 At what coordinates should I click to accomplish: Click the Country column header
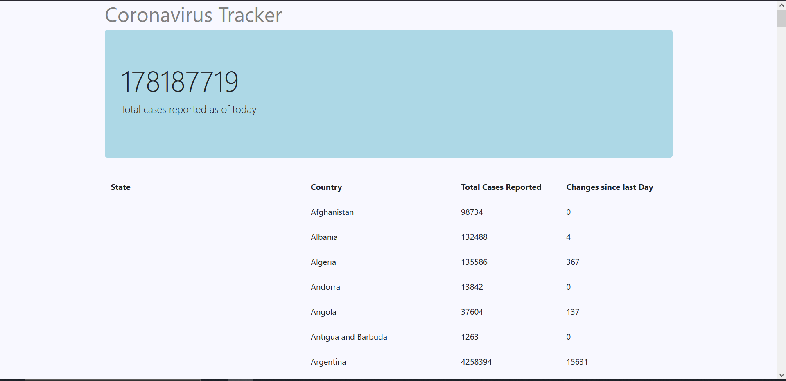point(326,187)
